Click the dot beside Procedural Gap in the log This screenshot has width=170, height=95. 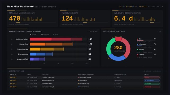(x=79, y=84)
